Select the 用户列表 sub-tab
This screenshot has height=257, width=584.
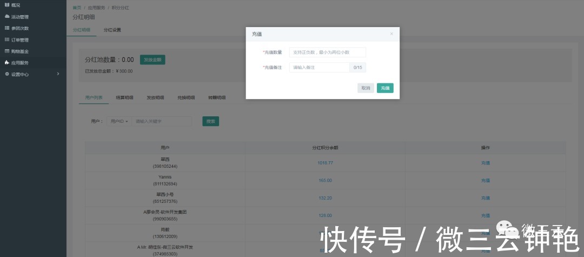pyautogui.click(x=94, y=97)
